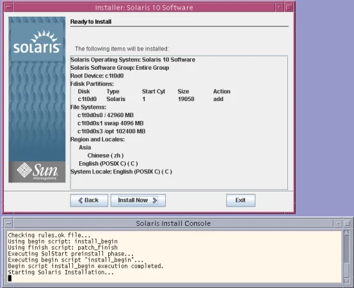
Task: Click the 'Asia' region entry
Action: tap(85, 147)
